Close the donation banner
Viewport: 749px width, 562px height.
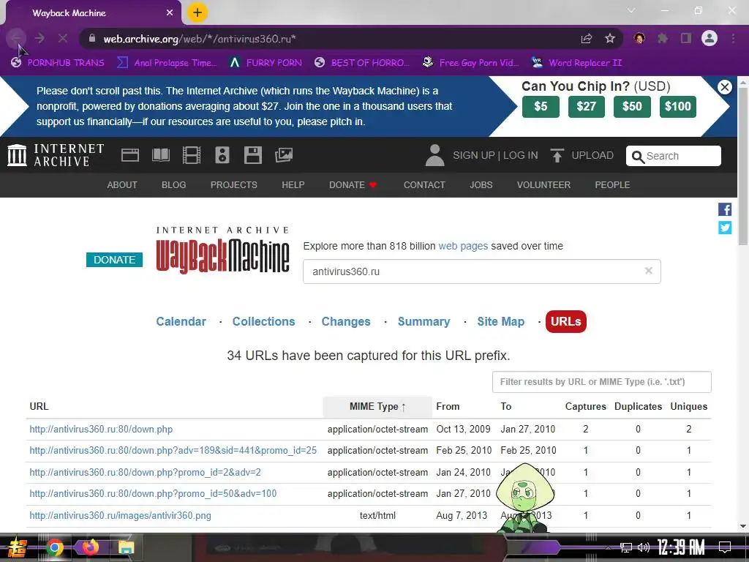coord(725,87)
